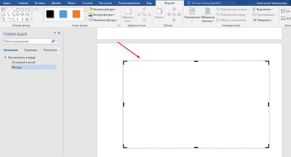Click the Выровнять align button

click(x=263, y=9)
